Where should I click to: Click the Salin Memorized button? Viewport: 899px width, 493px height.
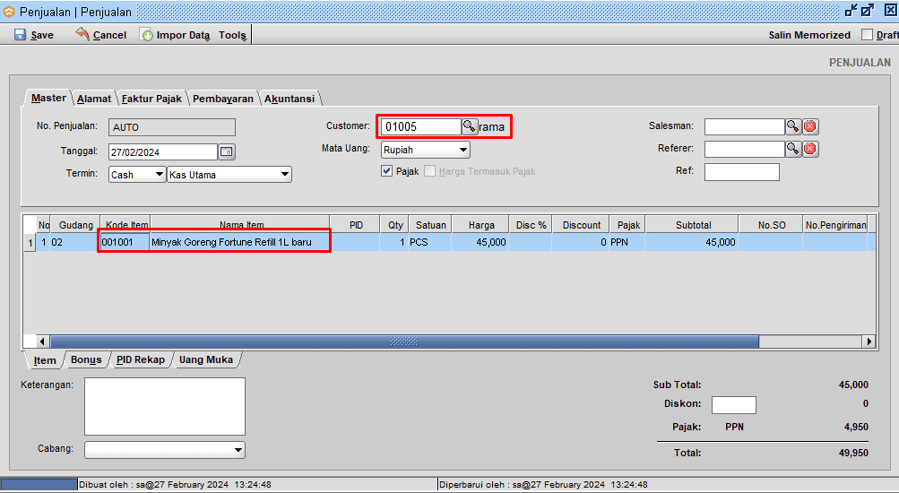(x=809, y=35)
